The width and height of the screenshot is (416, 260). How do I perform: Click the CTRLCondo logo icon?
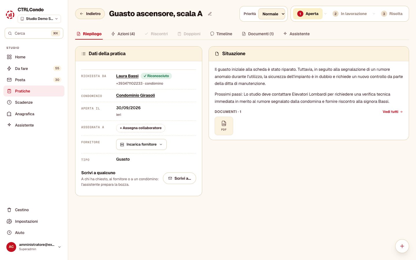(10, 14)
